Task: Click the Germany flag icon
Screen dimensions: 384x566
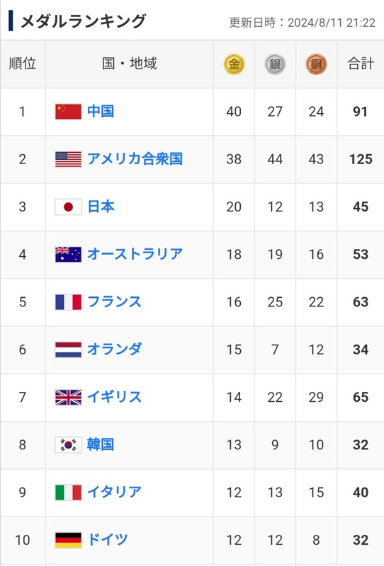Action: [x=68, y=540]
